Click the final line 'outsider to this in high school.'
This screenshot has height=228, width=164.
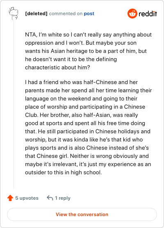click(x=64, y=173)
